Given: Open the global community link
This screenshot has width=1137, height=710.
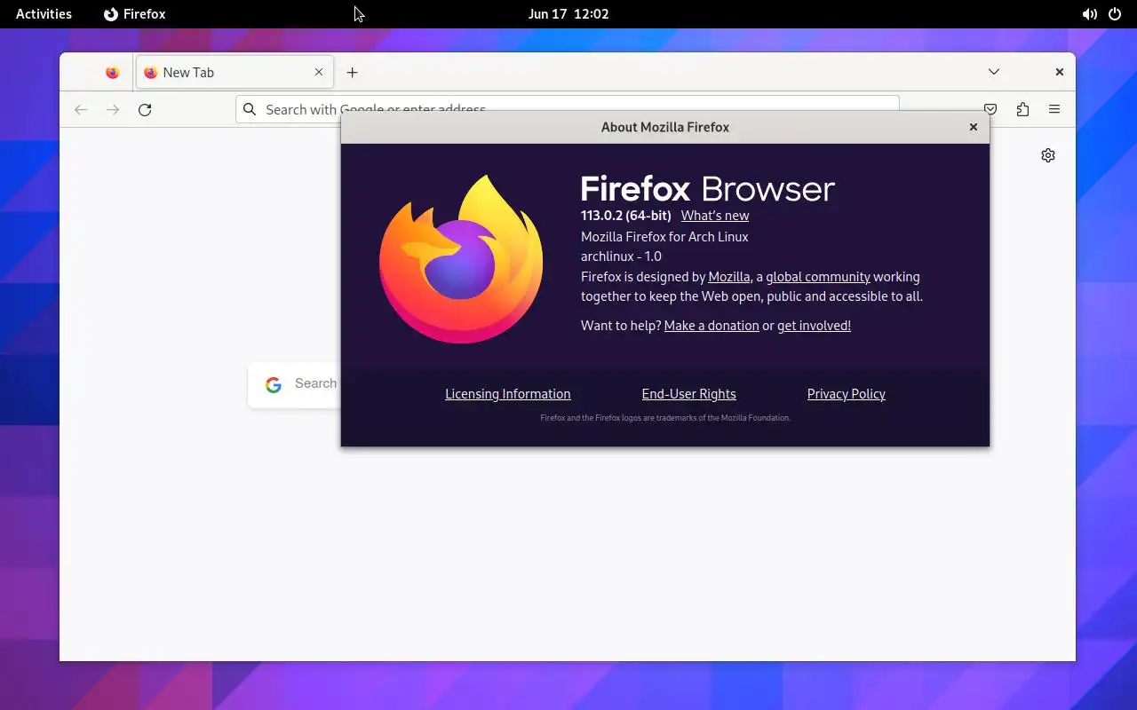Looking at the screenshot, I should coord(818,277).
